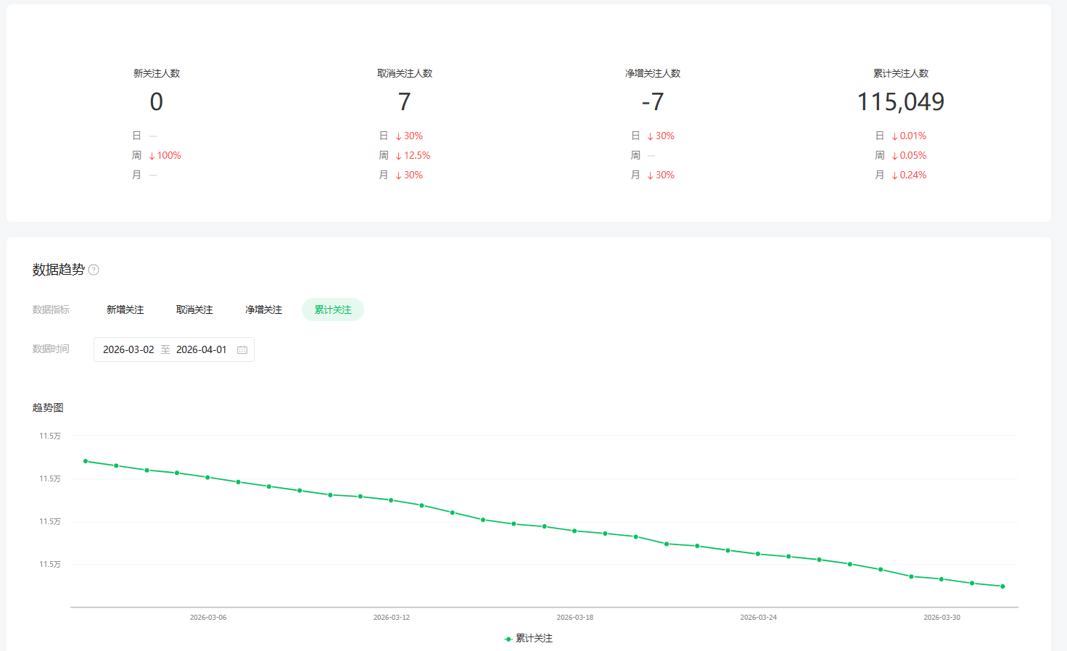Open the calendar icon in date range
The width and height of the screenshot is (1067, 651).
[242, 349]
